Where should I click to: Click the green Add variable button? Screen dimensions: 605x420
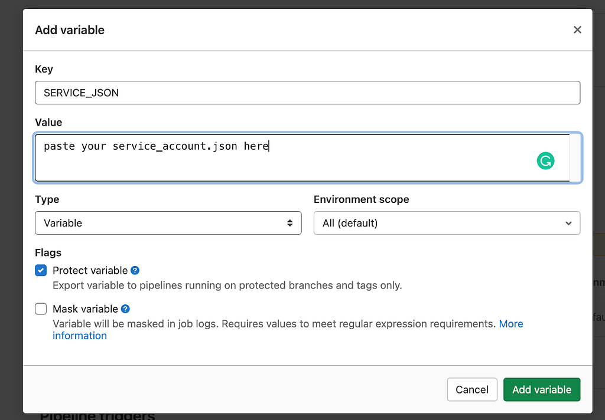(x=542, y=389)
